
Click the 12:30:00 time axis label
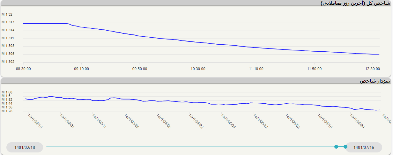pos(372,69)
